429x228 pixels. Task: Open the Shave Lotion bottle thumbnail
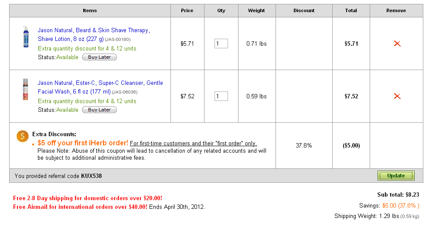point(25,37)
